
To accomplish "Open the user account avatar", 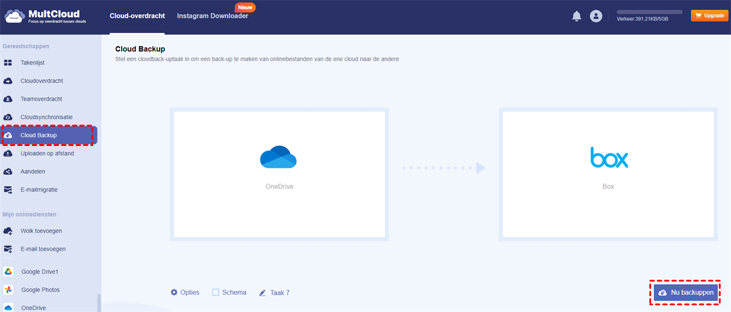I will (596, 16).
